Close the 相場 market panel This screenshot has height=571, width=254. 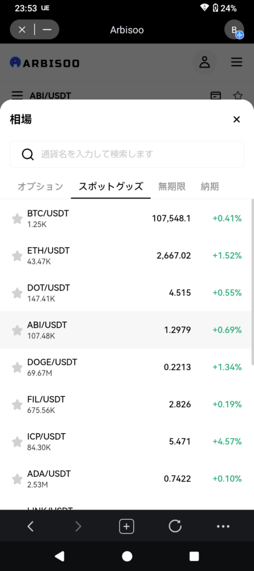point(237,119)
